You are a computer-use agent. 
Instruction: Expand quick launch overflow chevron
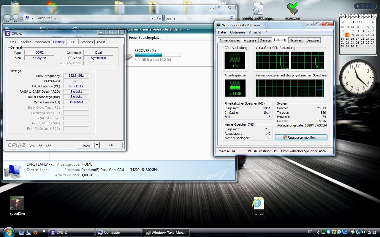click(x=44, y=231)
